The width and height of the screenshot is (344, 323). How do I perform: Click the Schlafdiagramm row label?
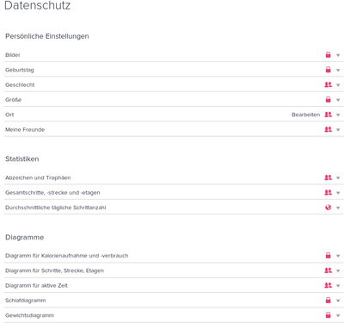click(x=26, y=301)
